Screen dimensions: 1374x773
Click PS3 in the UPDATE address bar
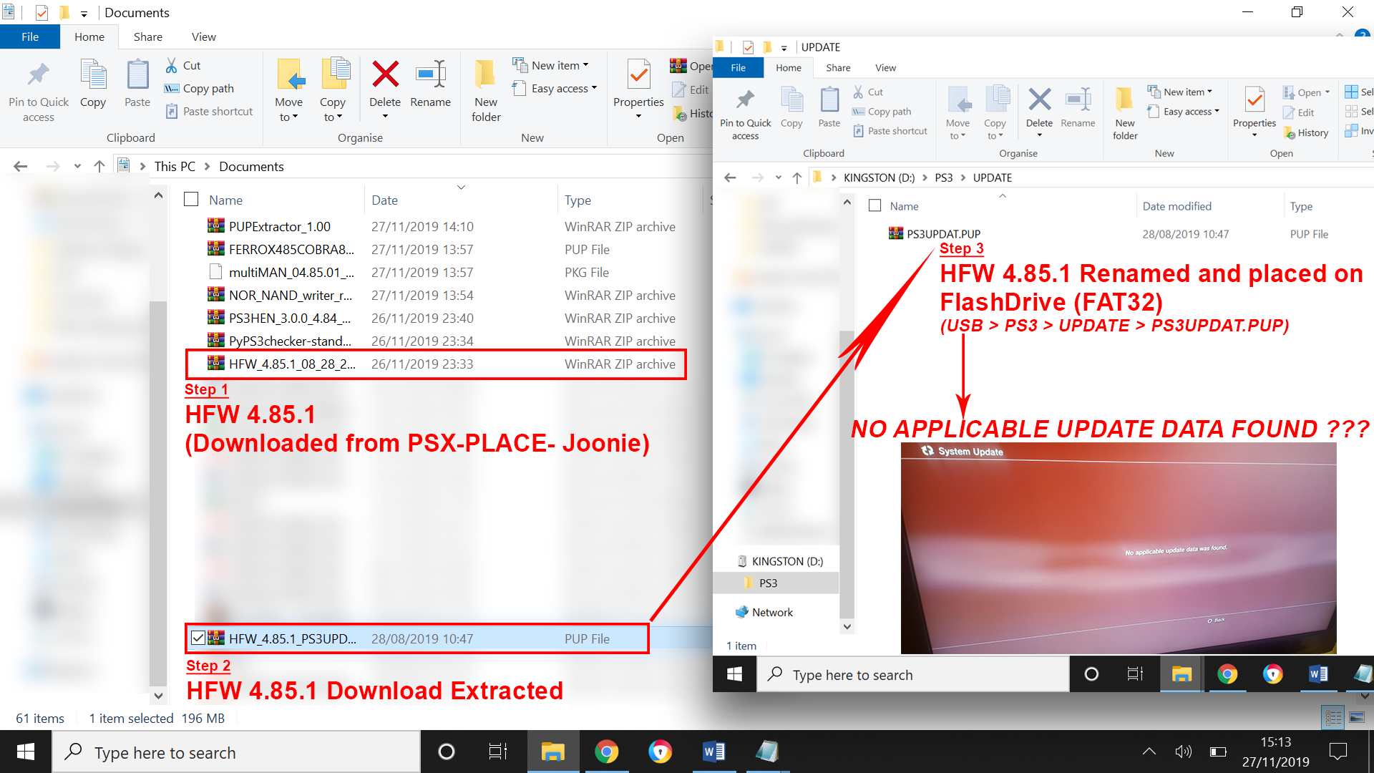[943, 178]
